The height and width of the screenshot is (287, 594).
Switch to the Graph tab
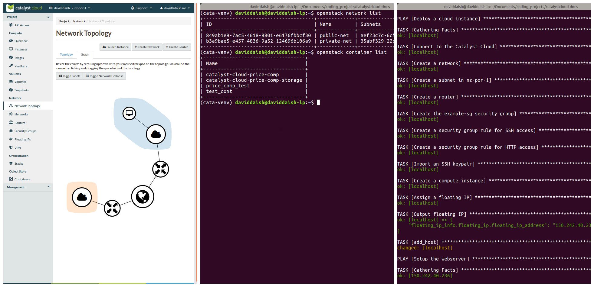[x=85, y=55]
